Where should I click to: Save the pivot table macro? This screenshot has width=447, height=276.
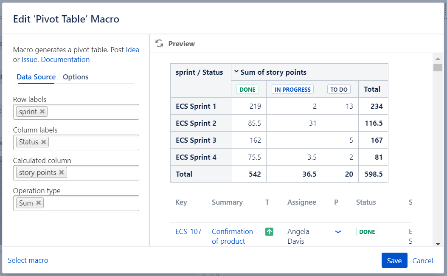[x=394, y=260]
